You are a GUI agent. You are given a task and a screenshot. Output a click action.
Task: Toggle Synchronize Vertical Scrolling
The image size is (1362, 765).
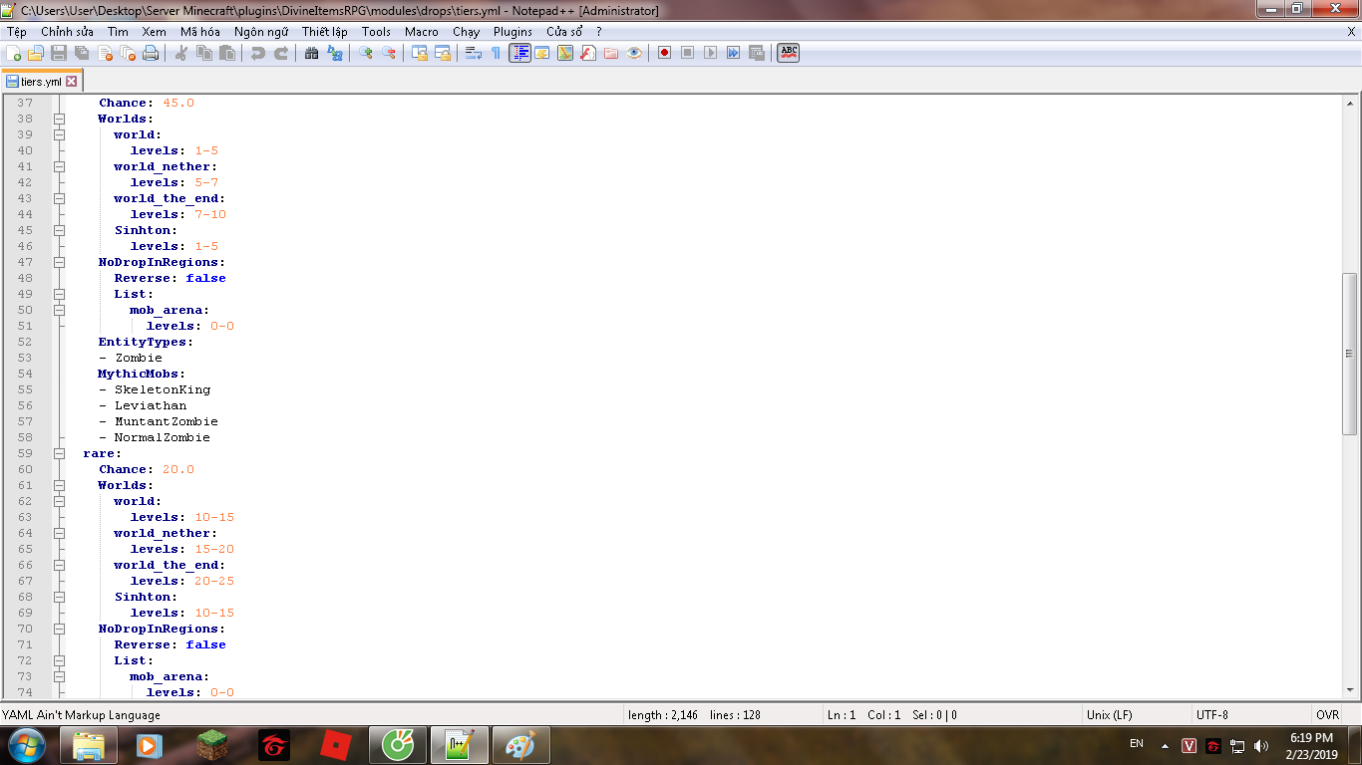coord(420,53)
